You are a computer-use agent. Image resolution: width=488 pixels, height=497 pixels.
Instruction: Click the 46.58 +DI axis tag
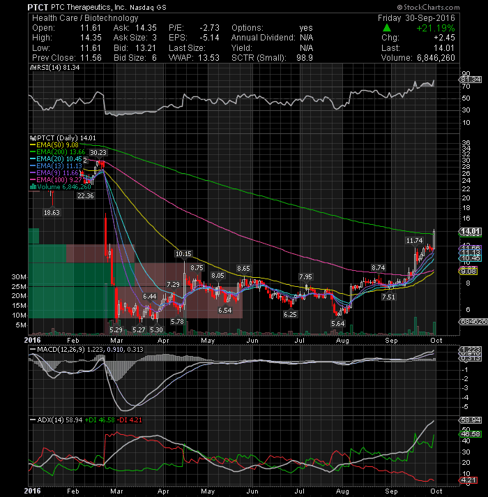(471, 434)
